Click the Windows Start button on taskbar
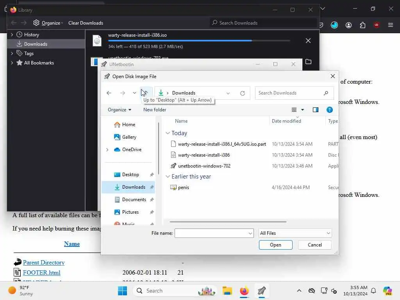400x300 pixels. coord(122,291)
